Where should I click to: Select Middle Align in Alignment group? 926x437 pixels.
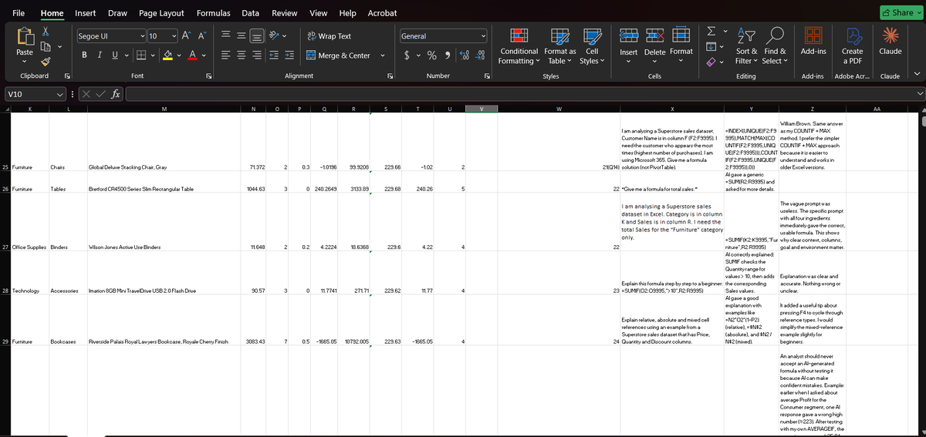point(243,36)
